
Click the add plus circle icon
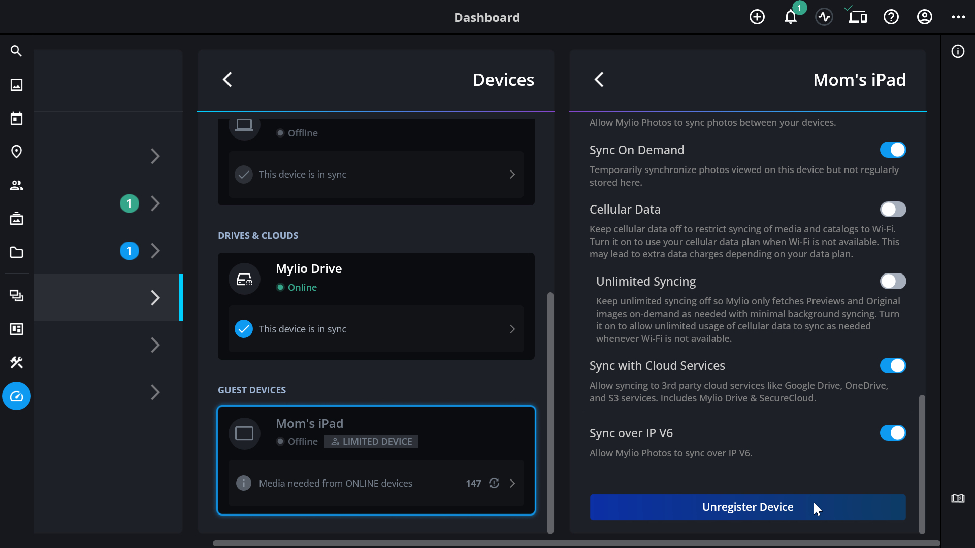tap(757, 17)
